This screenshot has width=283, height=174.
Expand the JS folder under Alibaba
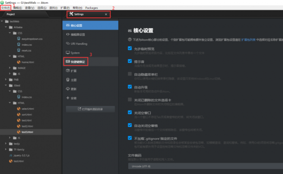click(10, 73)
